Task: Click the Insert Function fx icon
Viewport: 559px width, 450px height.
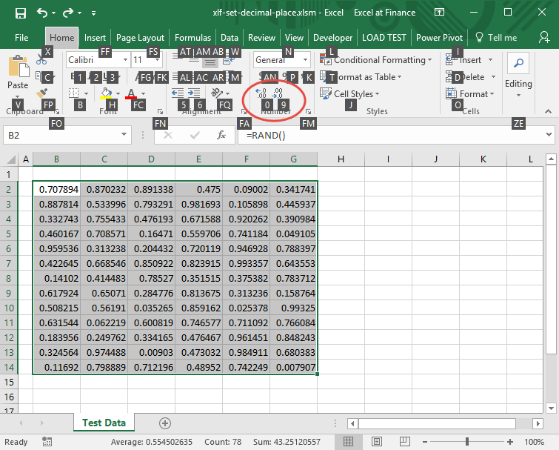Action: point(221,135)
